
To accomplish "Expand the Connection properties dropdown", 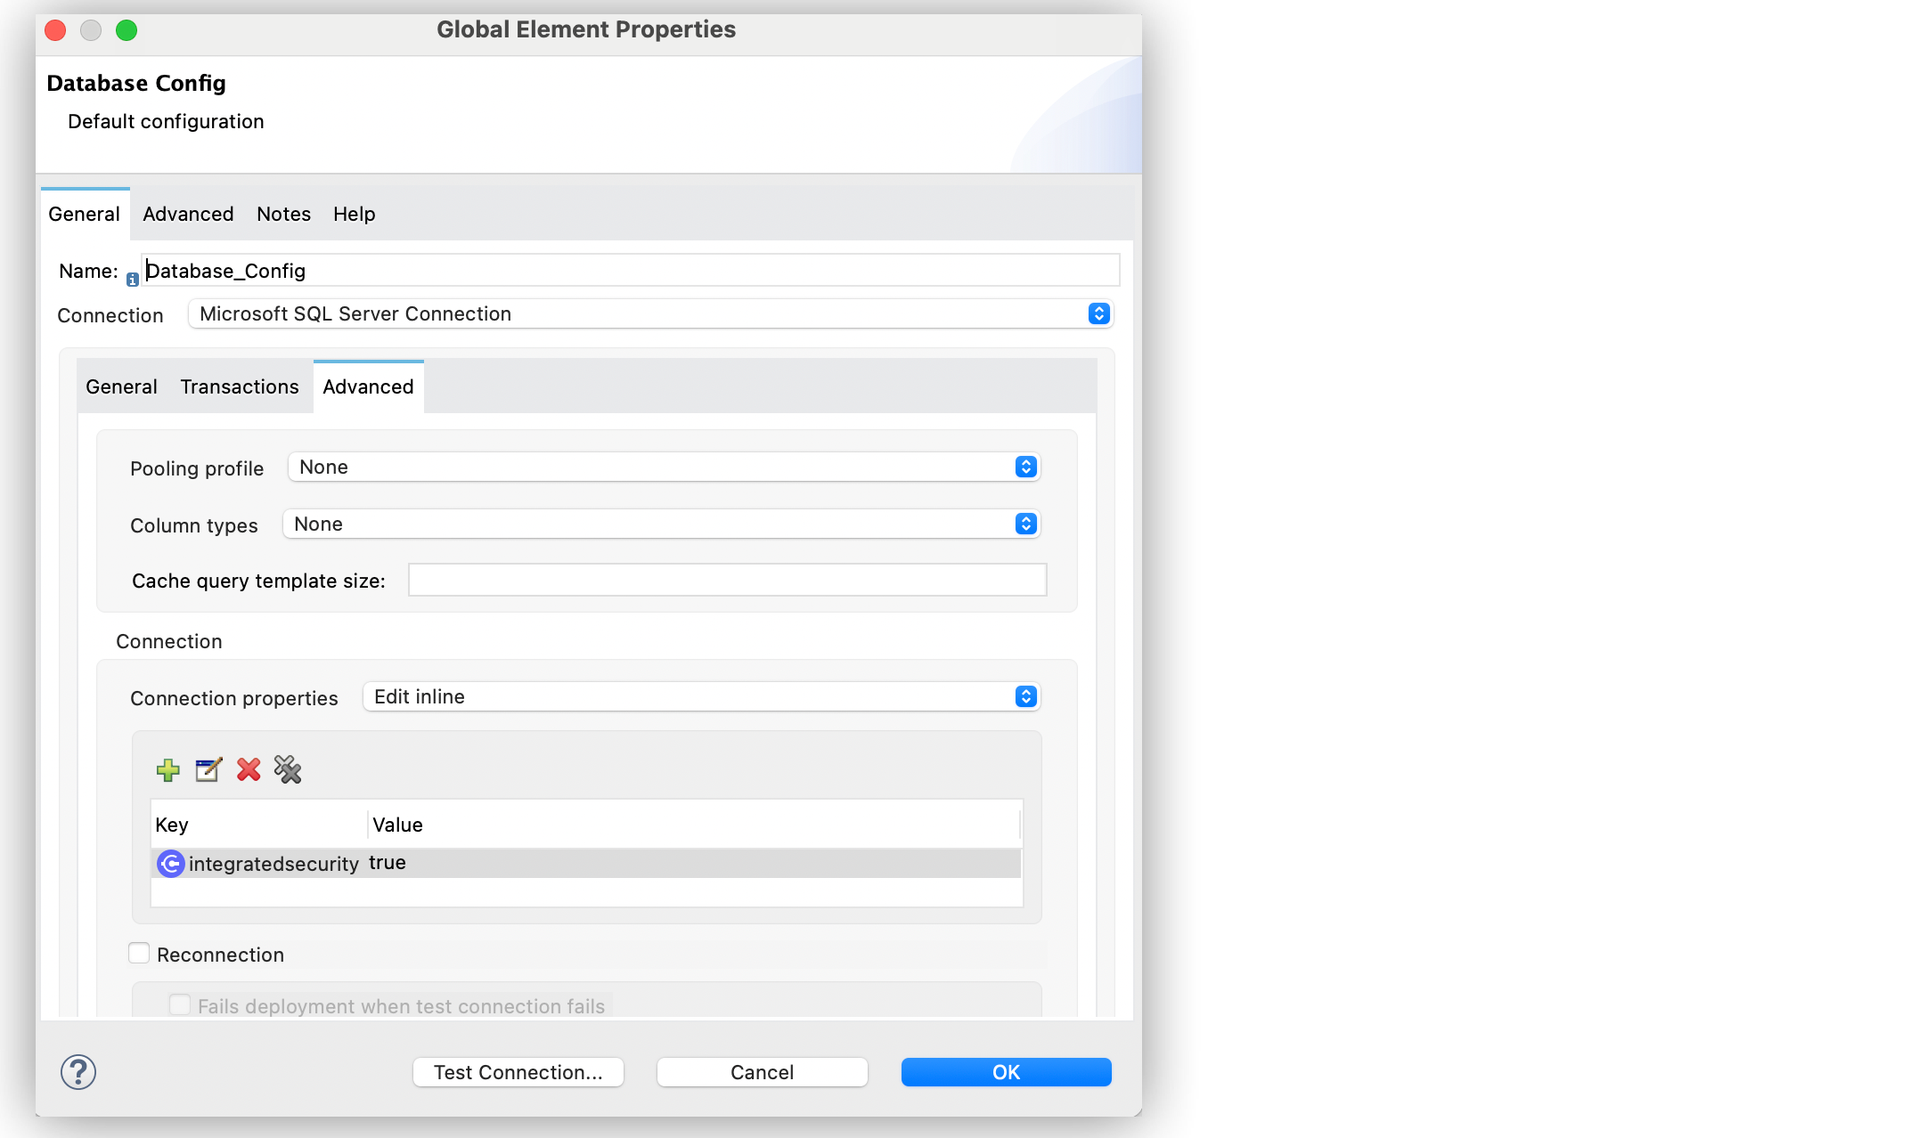I will coord(1025,696).
